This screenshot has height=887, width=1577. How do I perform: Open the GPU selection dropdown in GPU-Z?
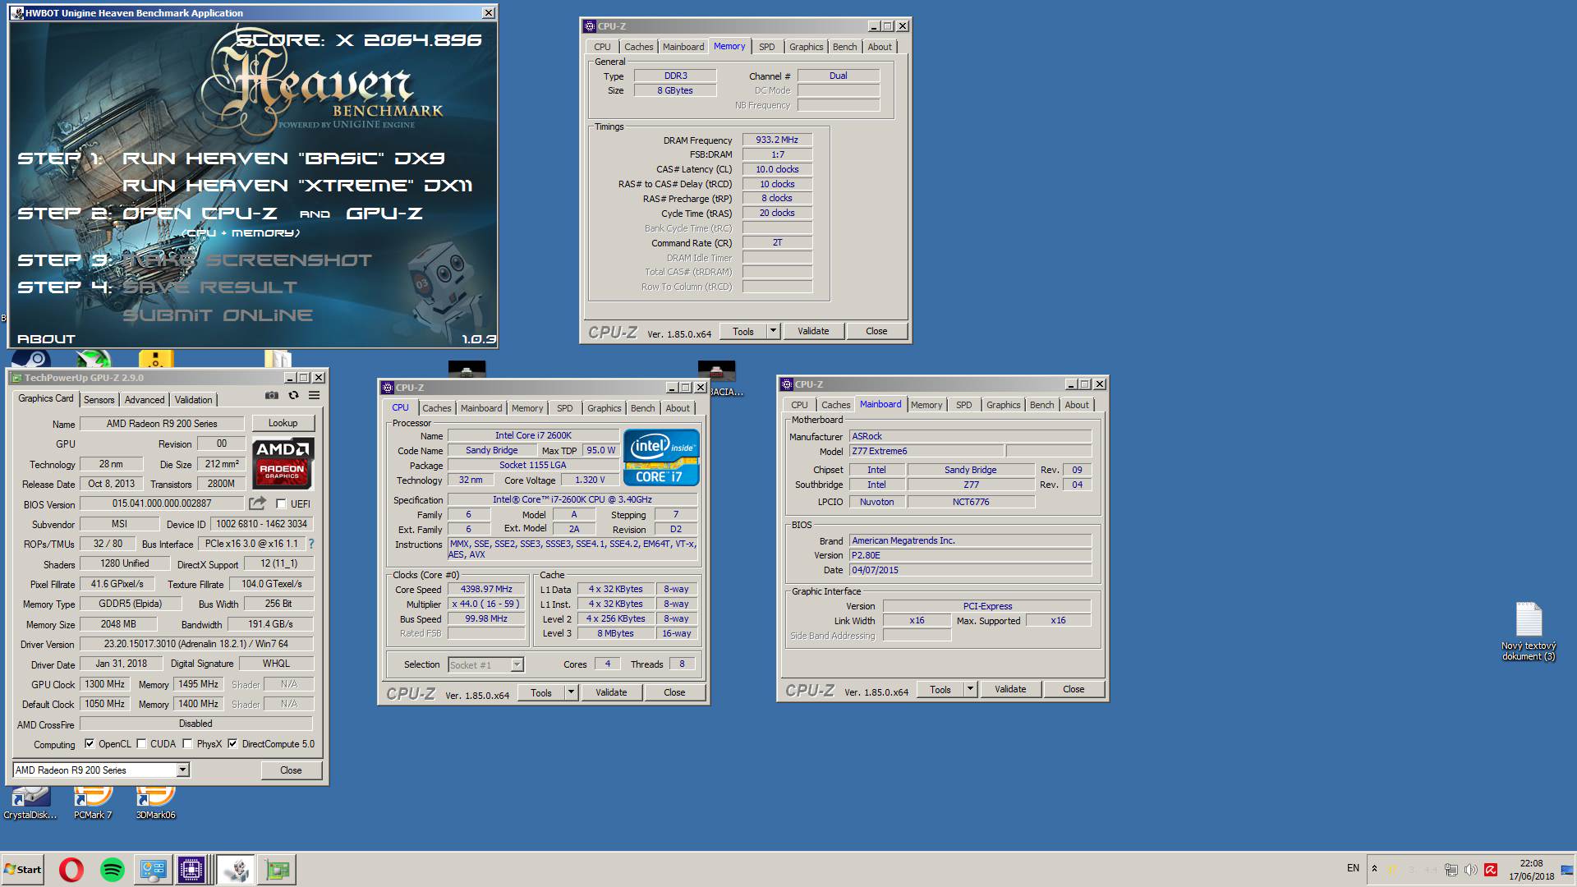[183, 770]
